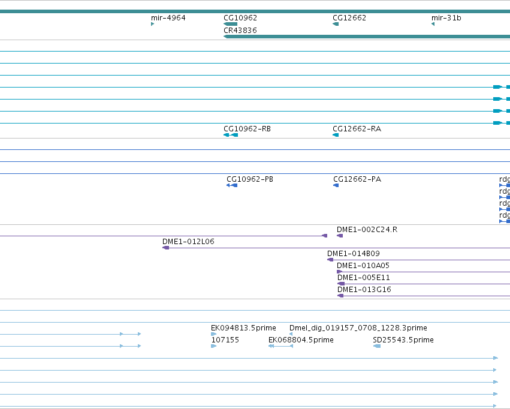Select the mir-31b gene label
The height and width of the screenshot is (409, 510).
[446, 18]
